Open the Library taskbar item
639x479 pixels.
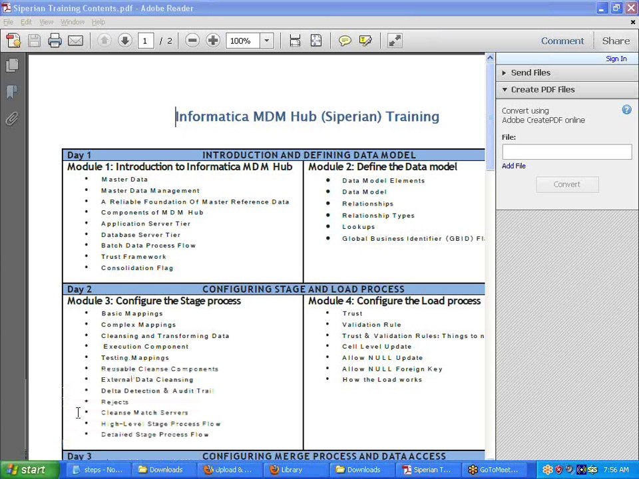[295, 470]
